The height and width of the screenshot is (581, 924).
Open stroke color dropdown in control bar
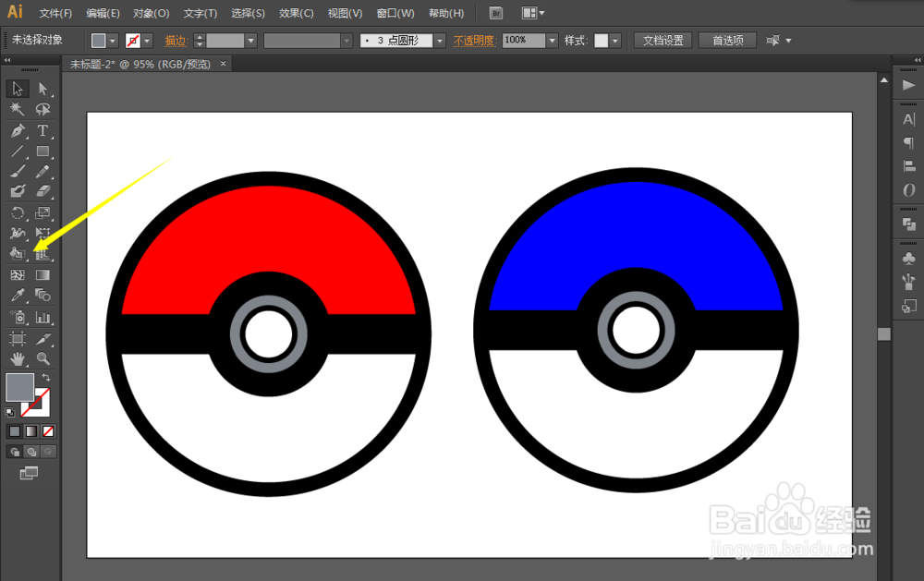click(x=147, y=41)
